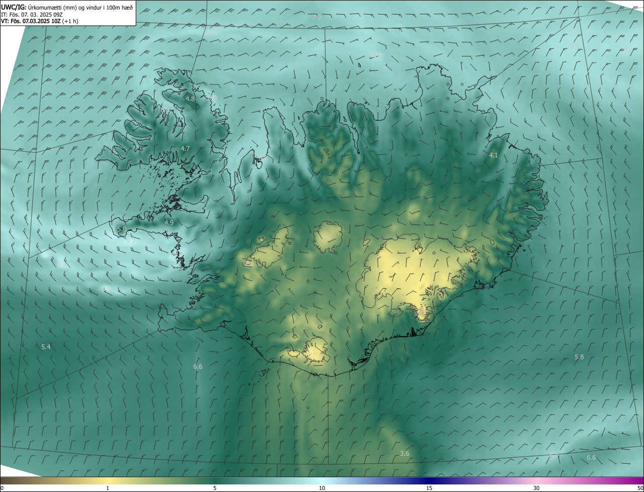
Task: Click the "1" tick on the color scale
Action: pyautogui.click(x=108, y=488)
